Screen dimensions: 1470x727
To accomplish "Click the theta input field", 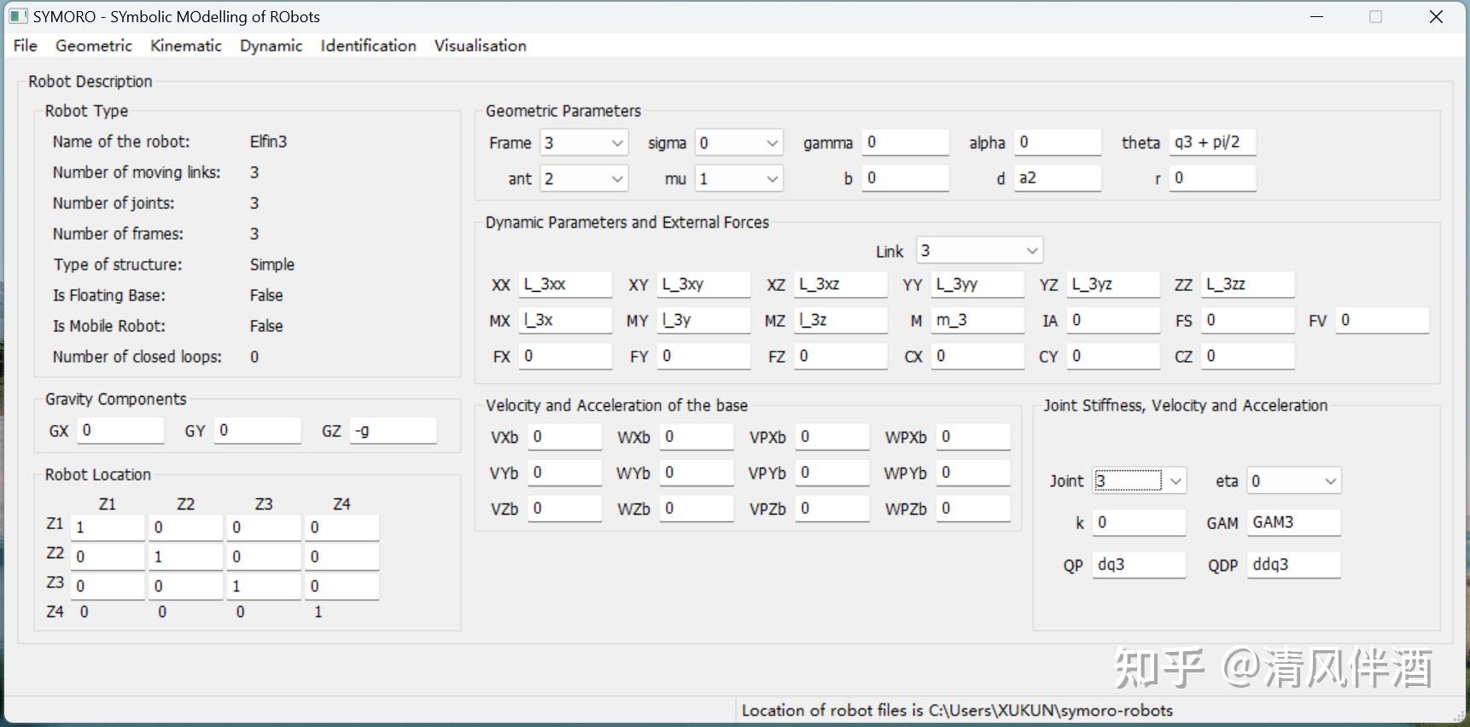I will pyautogui.click(x=1211, y=142).
